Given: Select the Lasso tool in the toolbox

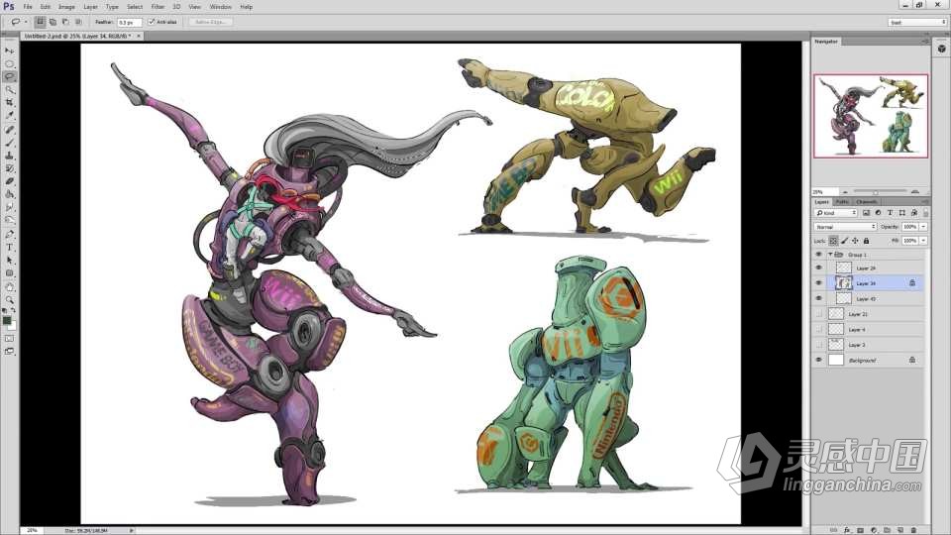Looking at the screenshot, I should [9, 77].
